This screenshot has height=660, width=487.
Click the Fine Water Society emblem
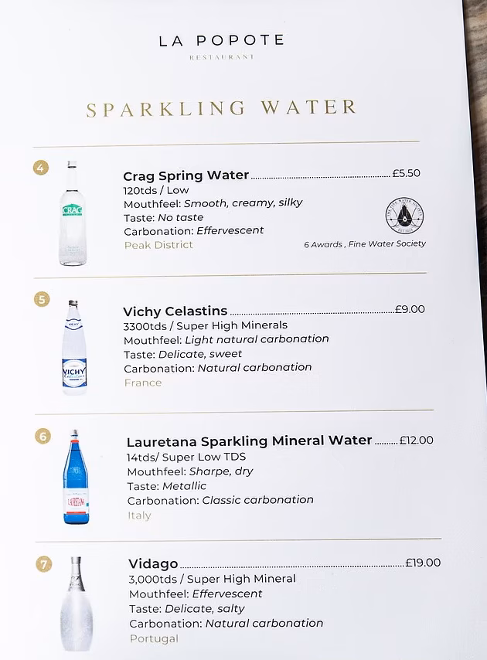[404, 216]
